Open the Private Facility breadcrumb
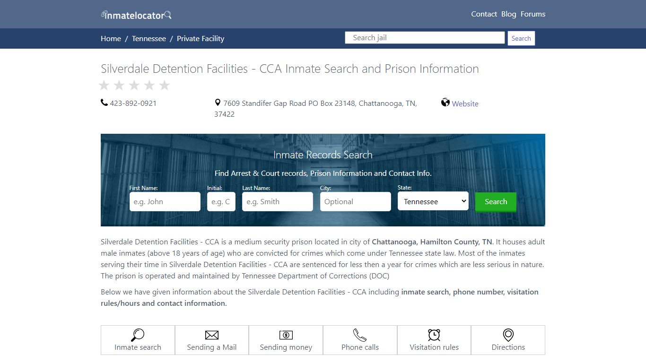This screenshot has height=363, width=646. tap(201, 39)
